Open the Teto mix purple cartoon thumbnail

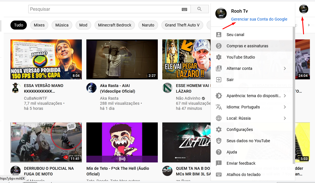tap(122, 142)
